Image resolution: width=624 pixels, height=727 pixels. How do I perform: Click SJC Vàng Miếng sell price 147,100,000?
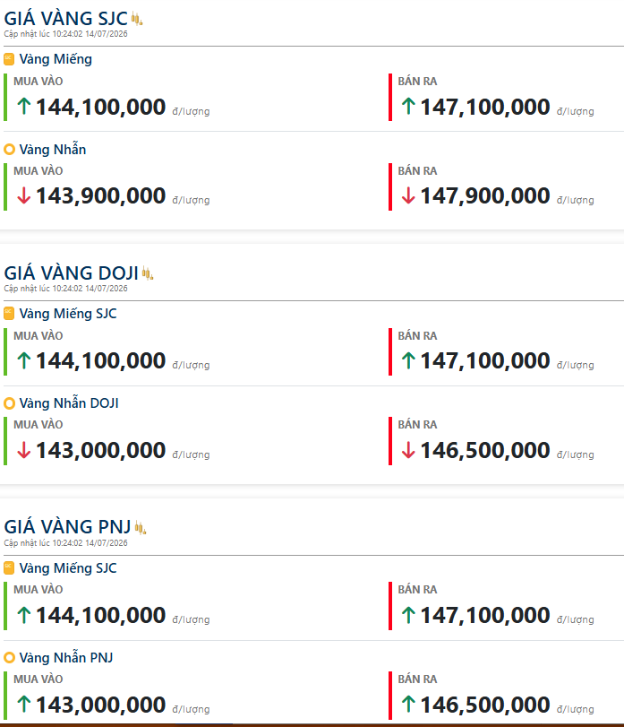pyautogui.click(x=484, y=107)
